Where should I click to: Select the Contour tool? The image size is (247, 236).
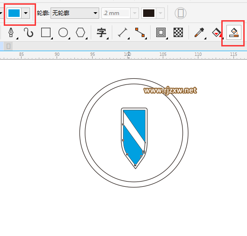pos(161,32)
